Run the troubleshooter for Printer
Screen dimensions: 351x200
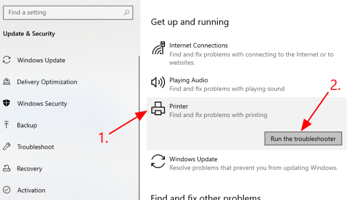pos(303,138)
